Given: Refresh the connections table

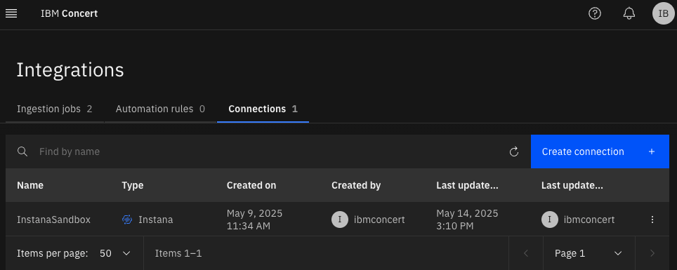Looking at the screenshot, I should pyautogui.click(x=514, y=151).
